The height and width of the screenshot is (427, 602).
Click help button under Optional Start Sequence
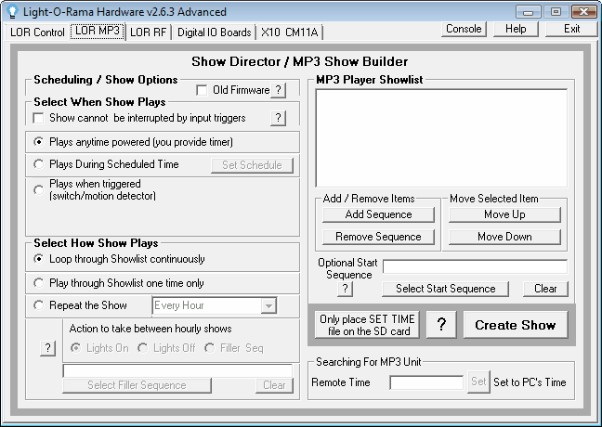click(345, 289)
